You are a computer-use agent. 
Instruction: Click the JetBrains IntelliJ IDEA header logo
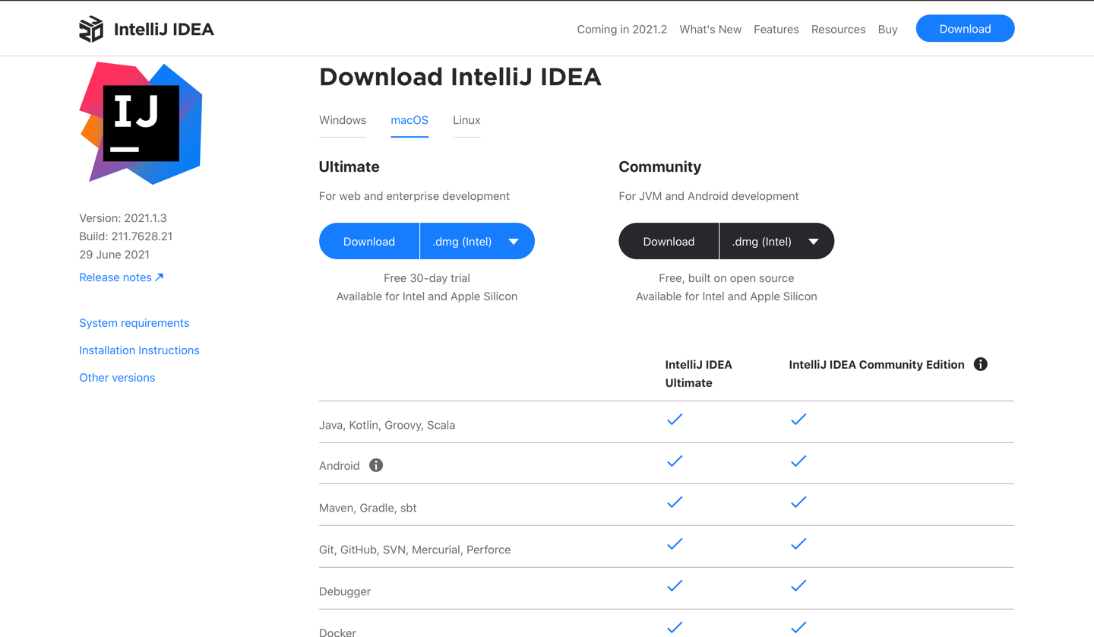[91, 29]
